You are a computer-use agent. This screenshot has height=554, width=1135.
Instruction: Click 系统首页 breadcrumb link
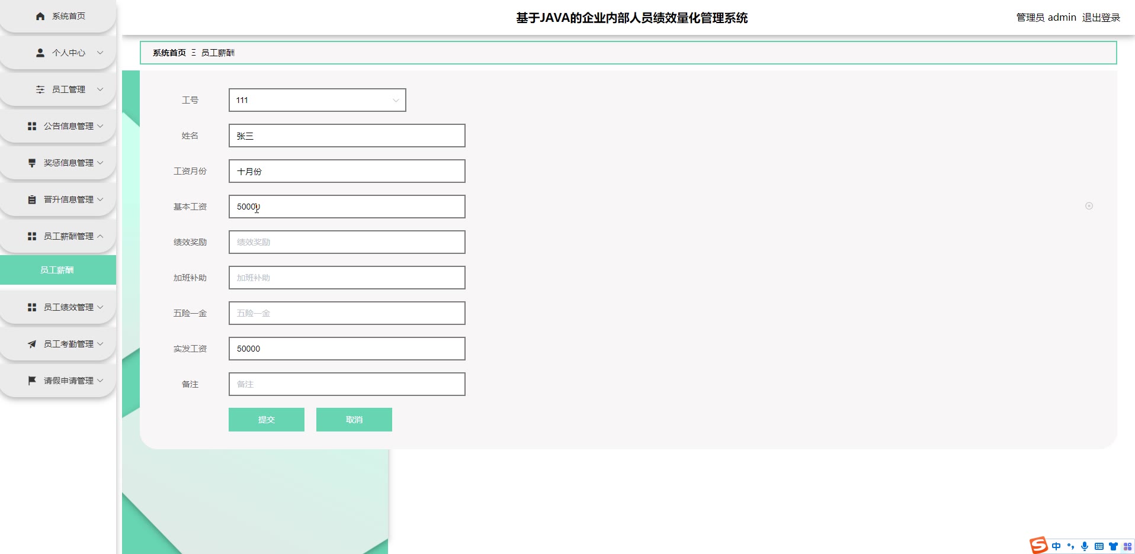tap(169, 53)
